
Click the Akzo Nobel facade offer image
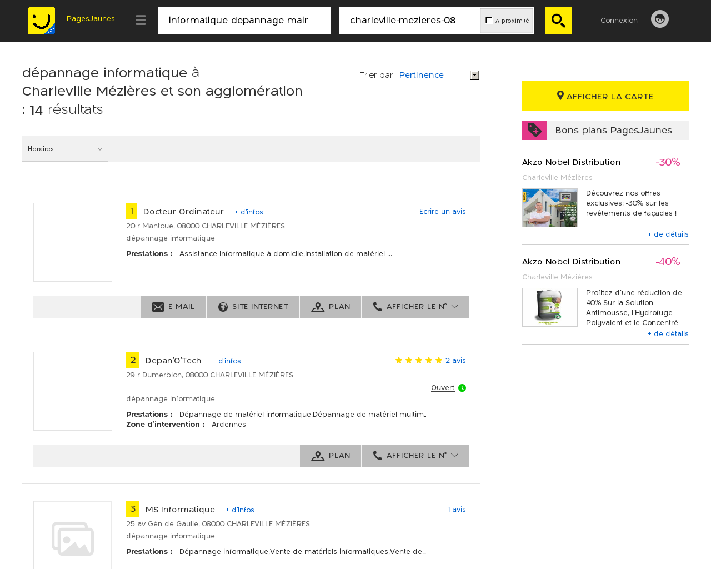550,208
